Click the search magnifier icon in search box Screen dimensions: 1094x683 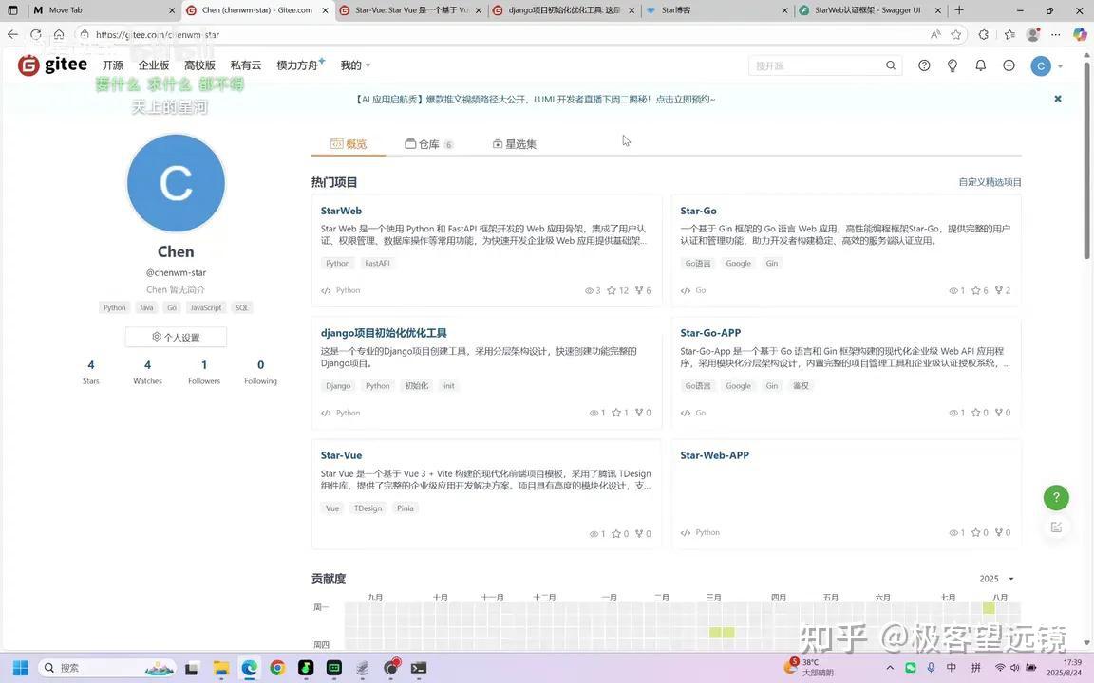click(891, 65)
